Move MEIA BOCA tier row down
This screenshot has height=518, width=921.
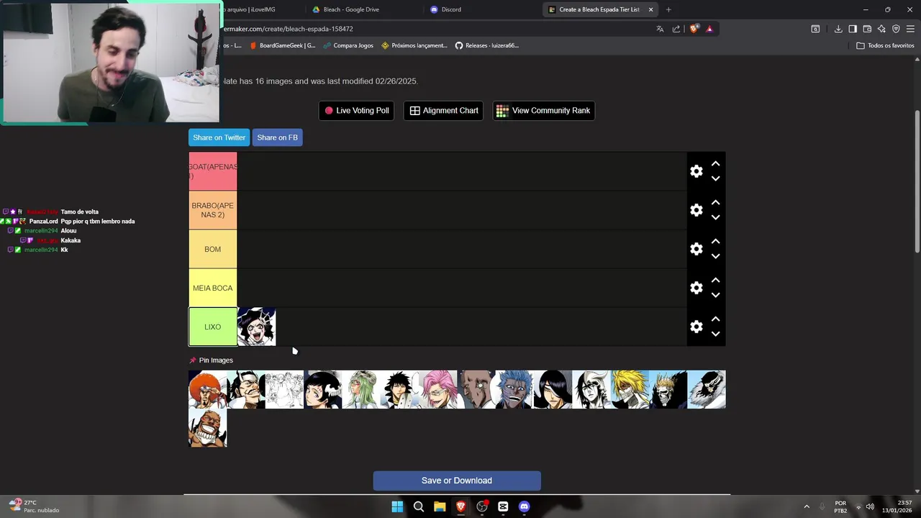coord(715,295)
